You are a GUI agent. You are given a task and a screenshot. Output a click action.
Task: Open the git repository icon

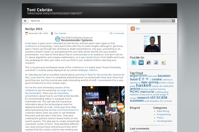pos(149,62)
